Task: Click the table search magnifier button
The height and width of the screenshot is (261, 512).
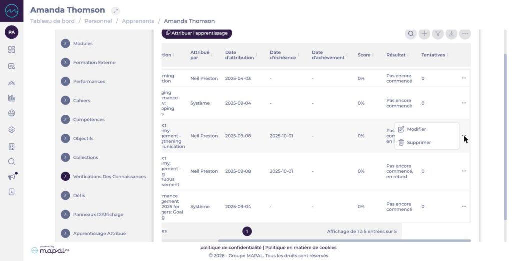Action: pyautogui.click(x=411, y=33)
